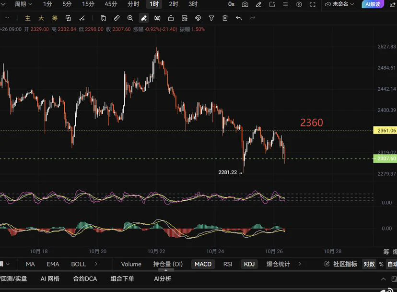Expand more sub-indicators after 爆仓统计

[300, 264]
